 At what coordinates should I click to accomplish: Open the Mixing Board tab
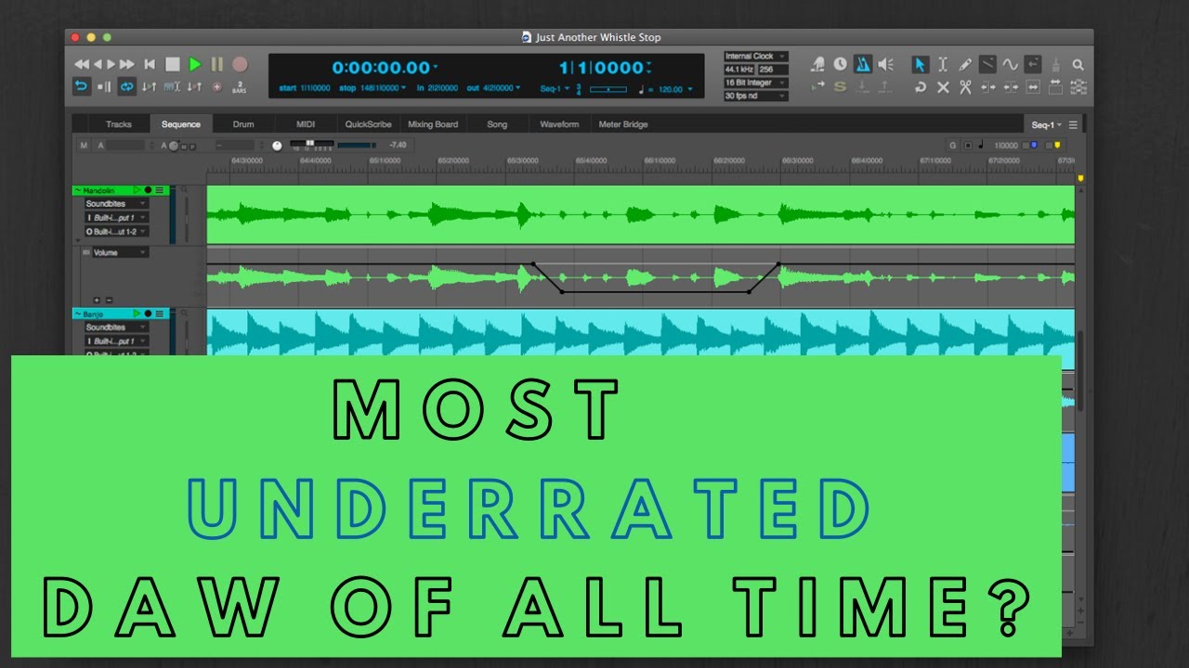coord(433,124)
